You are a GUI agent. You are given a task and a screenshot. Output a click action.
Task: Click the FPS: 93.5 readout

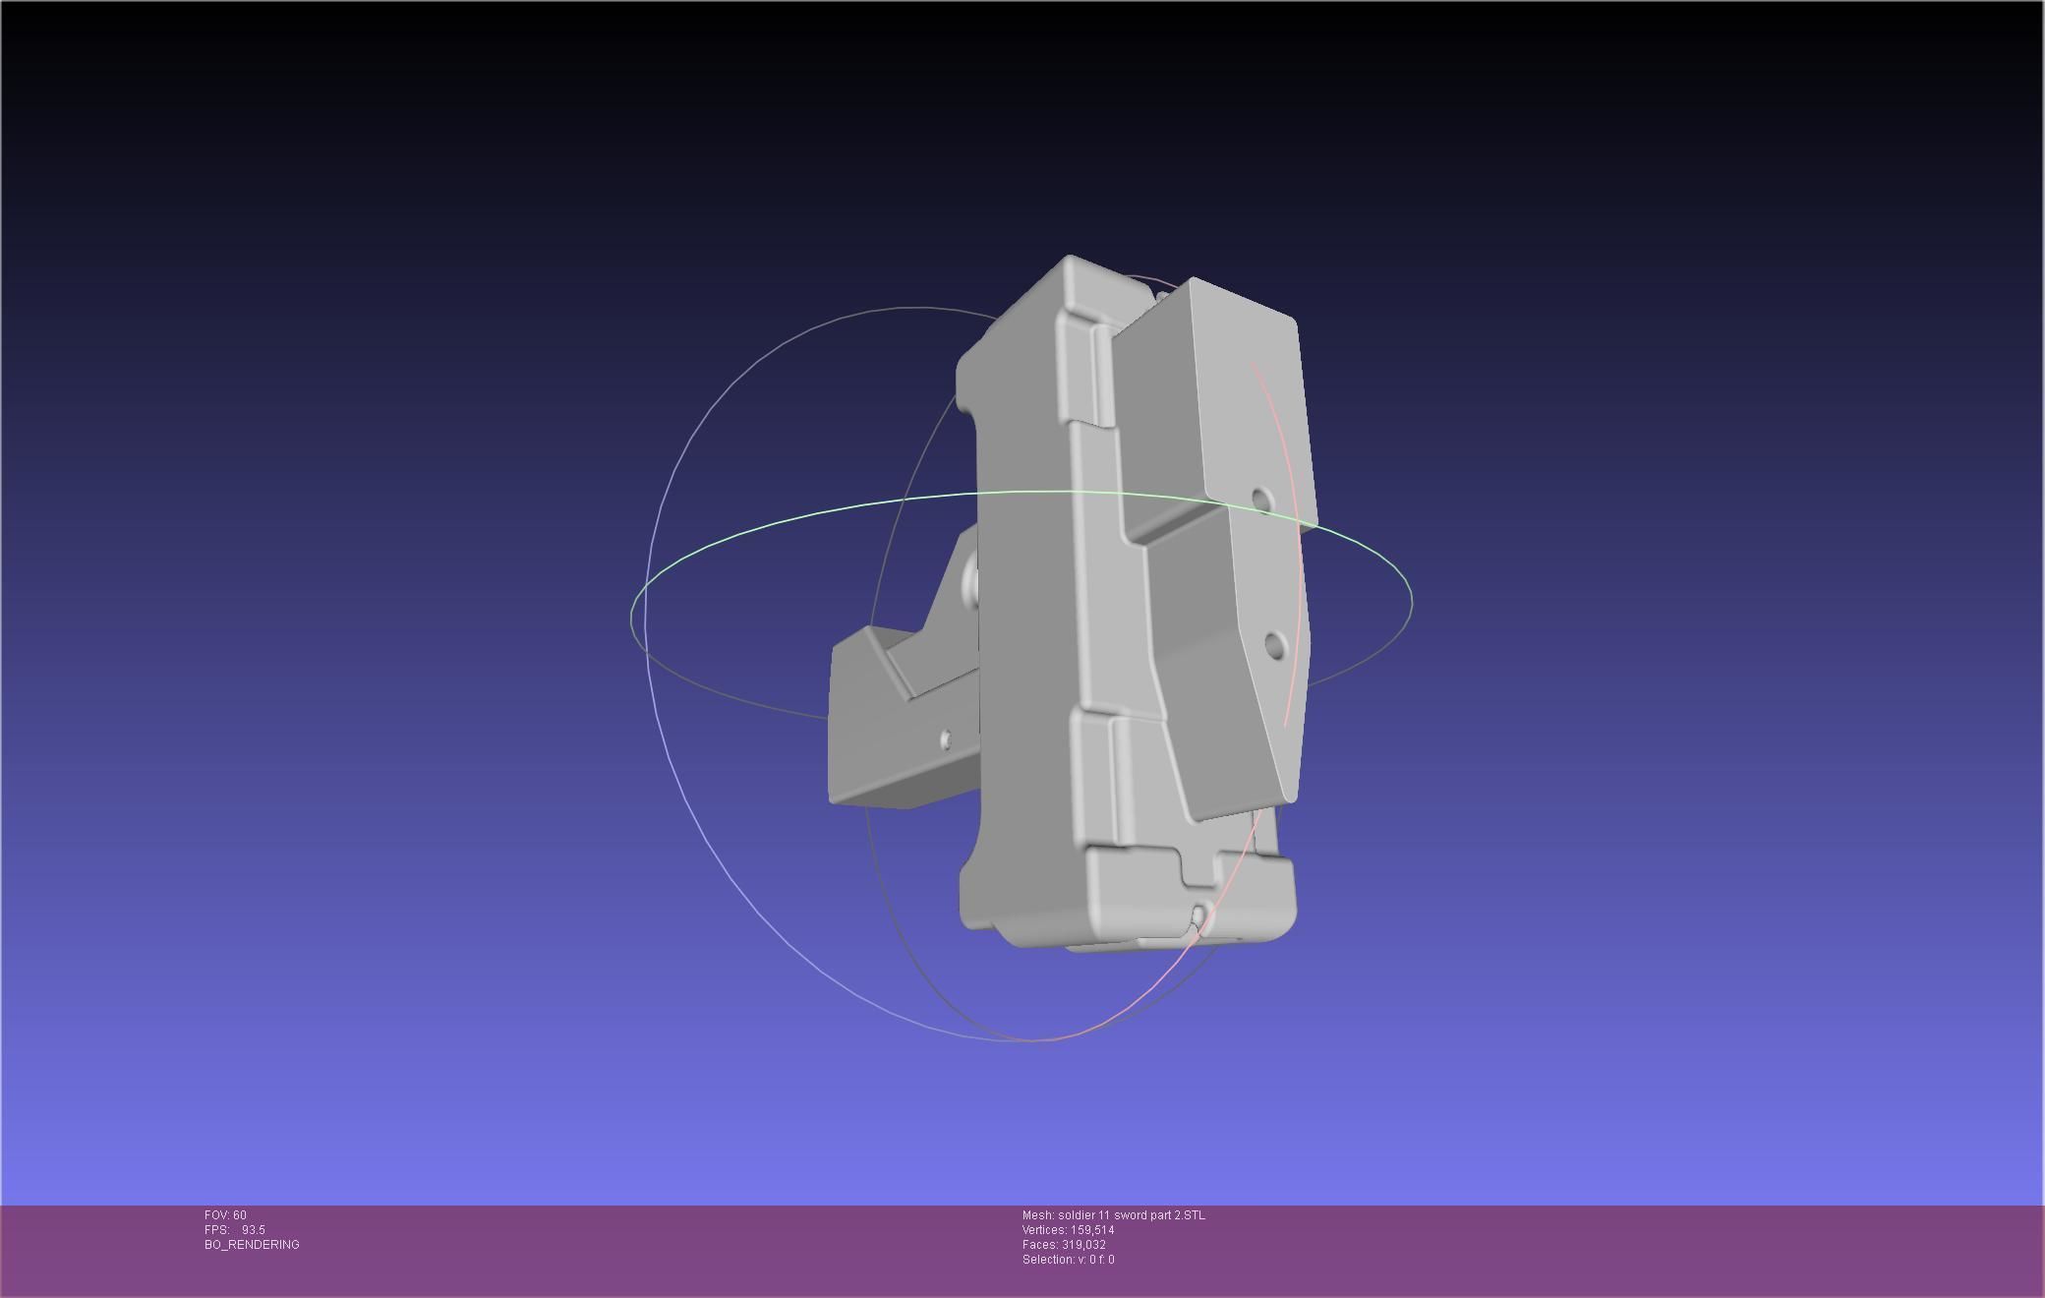click(x=234, y=1230)
